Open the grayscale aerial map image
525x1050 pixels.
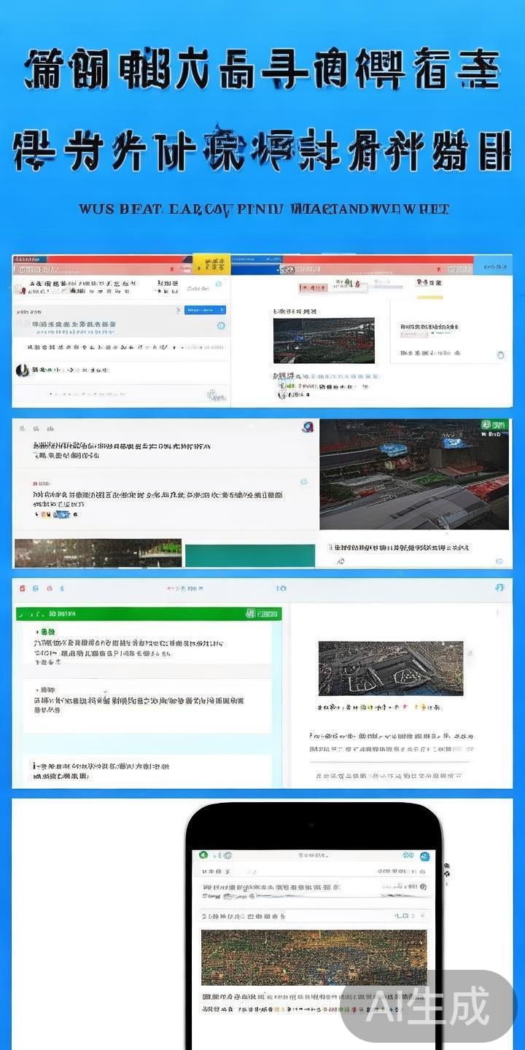(391, 667)
